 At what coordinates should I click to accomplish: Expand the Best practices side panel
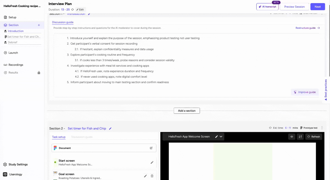326,90
